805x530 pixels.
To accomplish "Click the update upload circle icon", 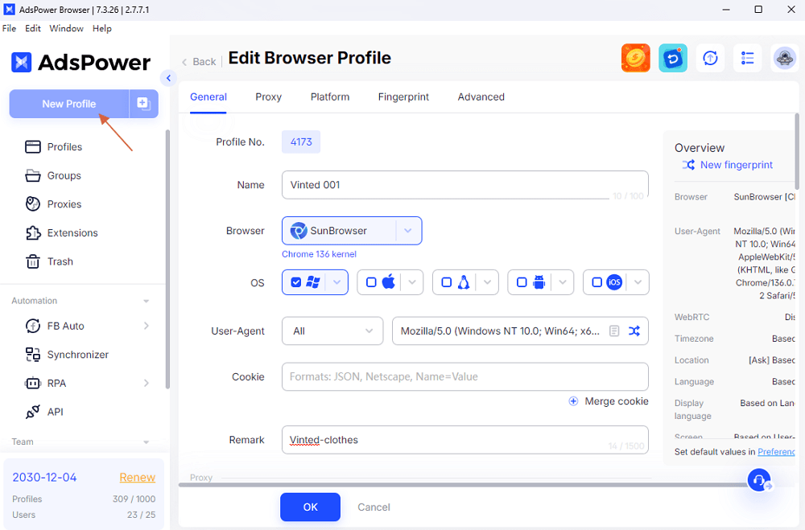I will [x=710, y=58].
